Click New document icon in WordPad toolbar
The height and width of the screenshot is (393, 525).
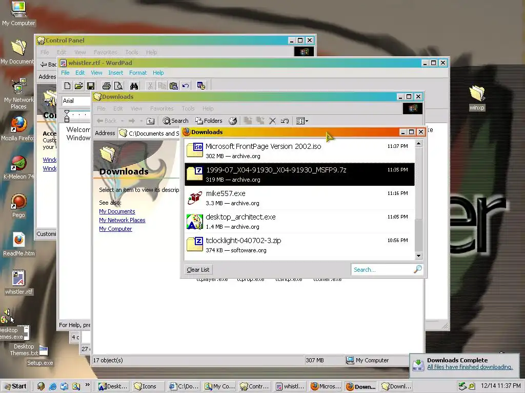coord(67,86)
